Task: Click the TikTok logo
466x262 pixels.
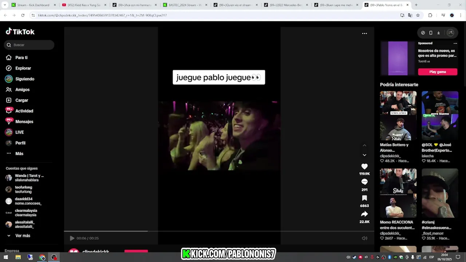Action: [x=20, y=32]
